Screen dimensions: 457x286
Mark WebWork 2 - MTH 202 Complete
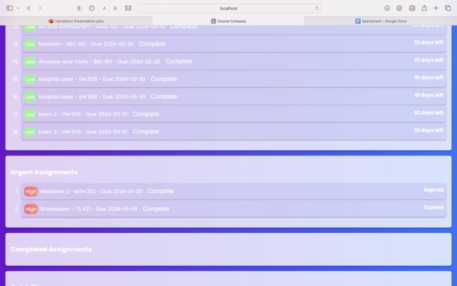(x=161, y=191)
